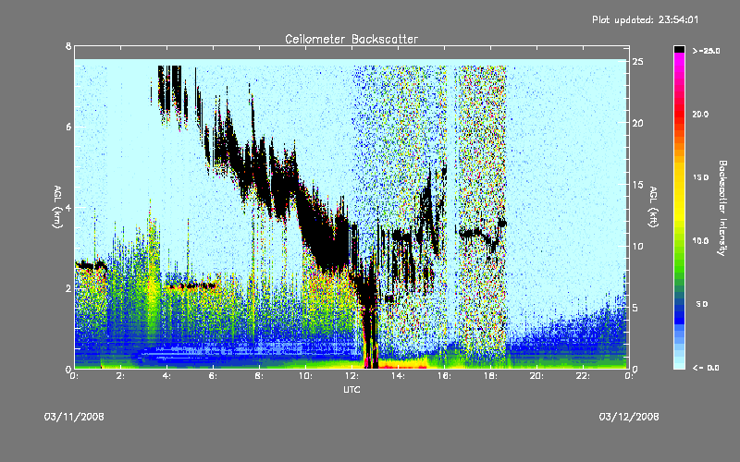Screen dimensions: 740x462
Task: Select the '<=0.0' colorbar minimum label
Action: 707,368
